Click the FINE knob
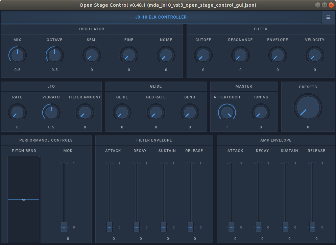The image size is (336, 245). click(129, 55)
